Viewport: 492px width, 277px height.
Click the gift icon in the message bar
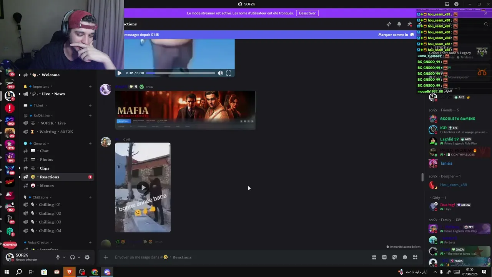(x=374, y=257)
